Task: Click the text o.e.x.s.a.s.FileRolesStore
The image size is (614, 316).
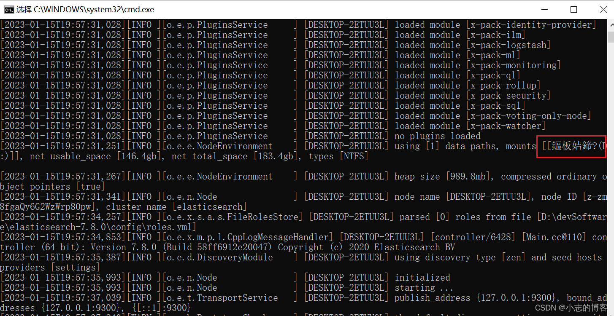Action: pos(233,217)
